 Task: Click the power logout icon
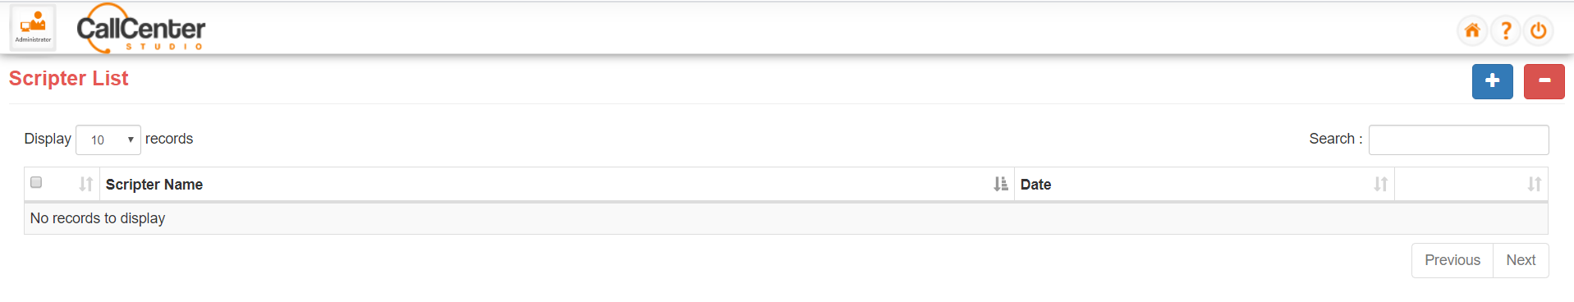(x=1538, y=30)
